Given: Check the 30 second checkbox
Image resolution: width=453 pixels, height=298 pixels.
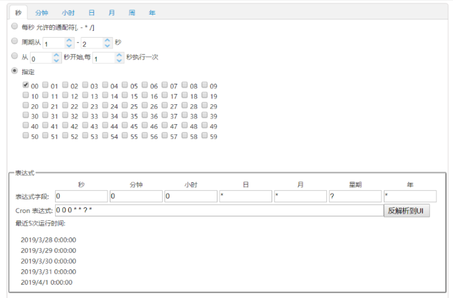Looking at the screenshot, I should tap(26, 115).
